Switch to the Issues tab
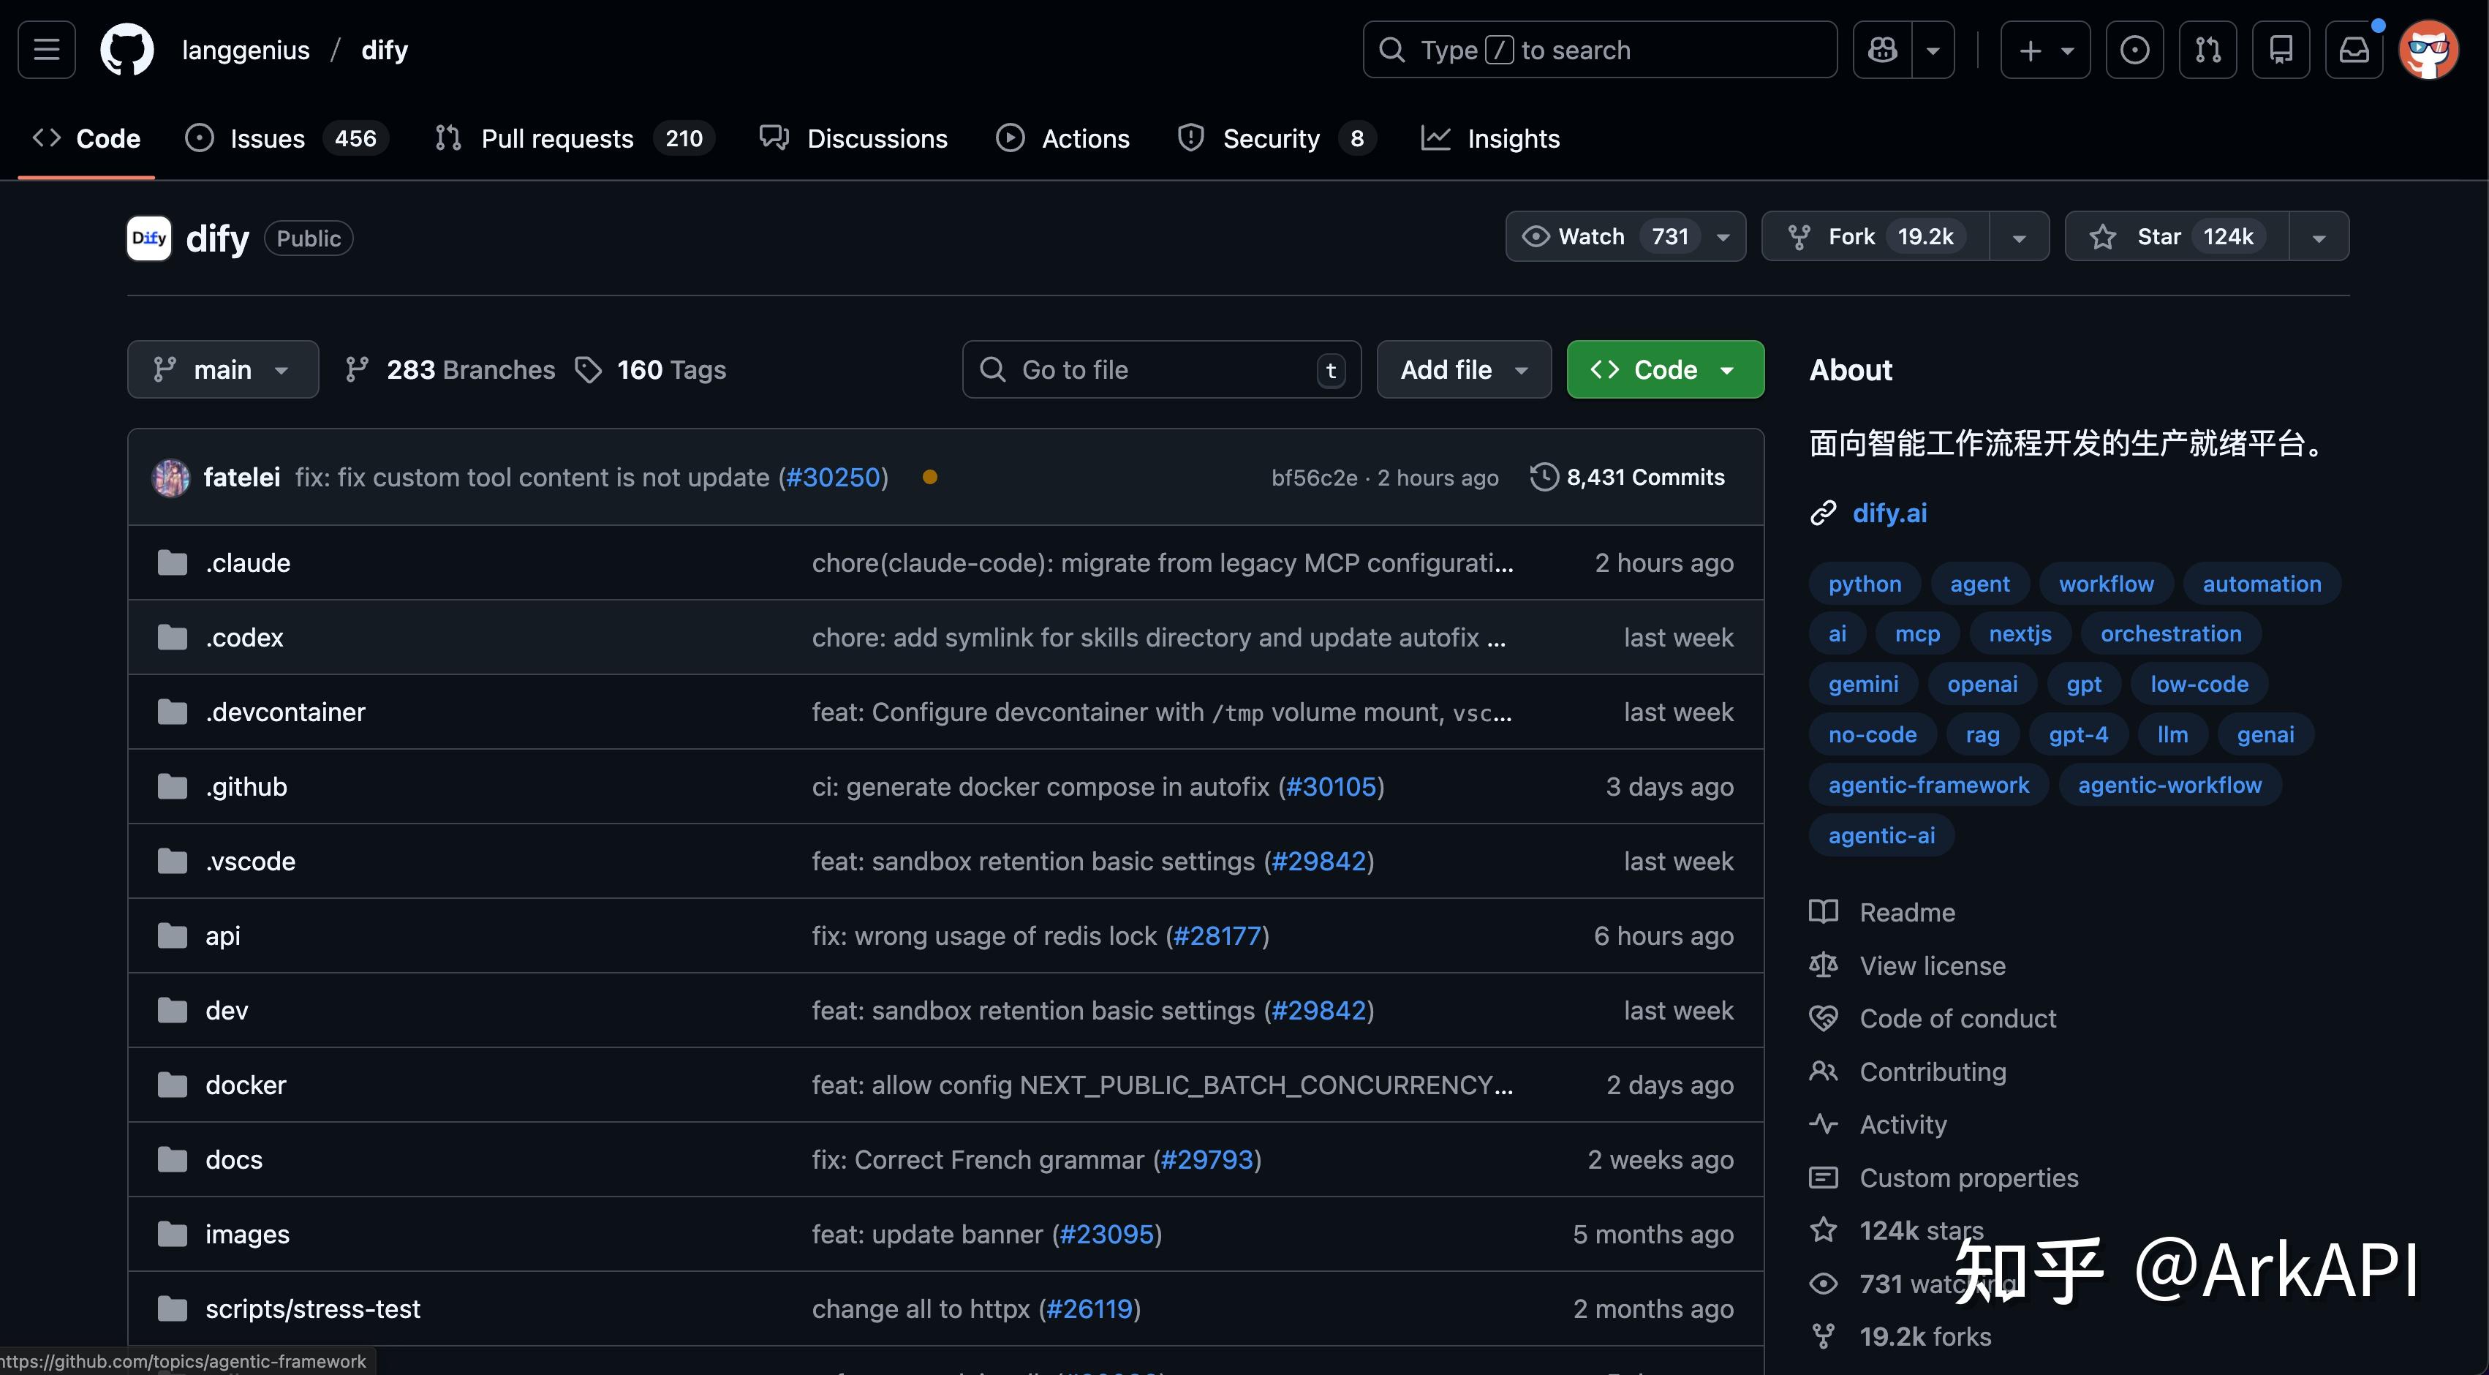Screen dimensions: 2489x1375 pyautogui.click(x=286, y=138)
